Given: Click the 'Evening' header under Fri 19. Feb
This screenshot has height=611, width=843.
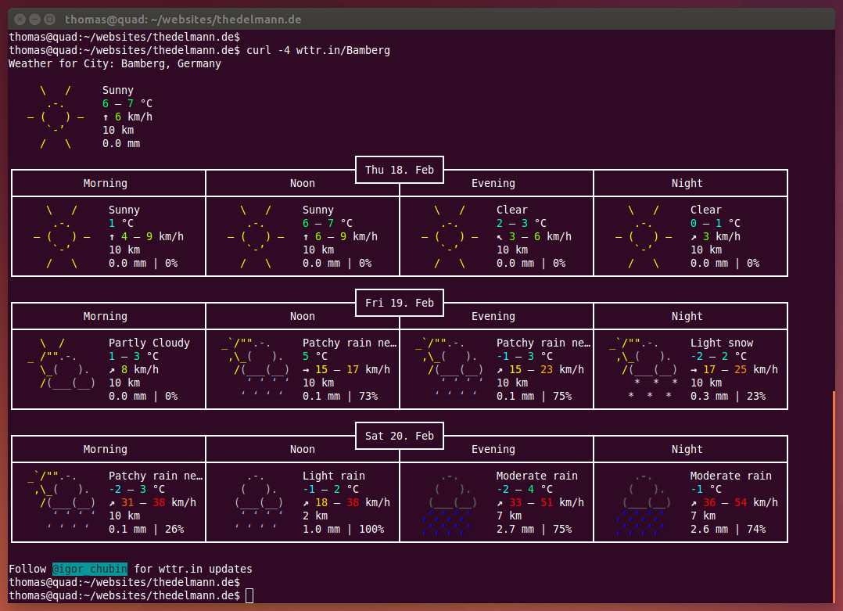Looking at the screenshot, I should pos(493,316).
